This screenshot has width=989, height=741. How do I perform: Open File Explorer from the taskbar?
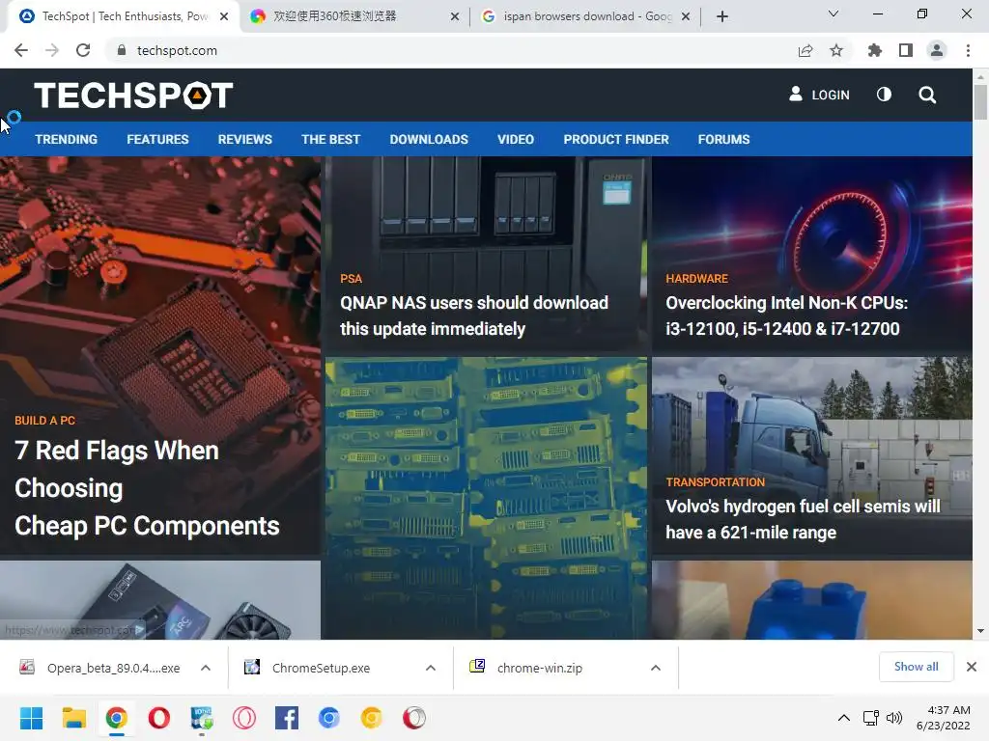(73, 718)
